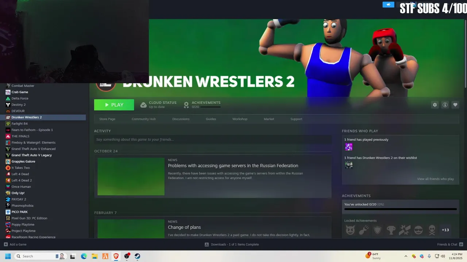
Task: Open File Explorer from taskbar
Action: [94, 256]
